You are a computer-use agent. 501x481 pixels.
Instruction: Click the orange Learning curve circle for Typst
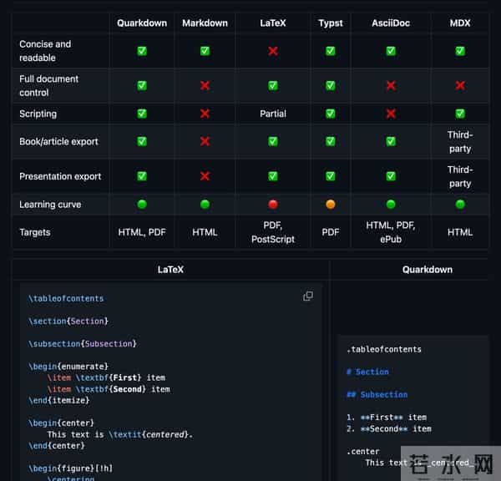click(331, 204)
